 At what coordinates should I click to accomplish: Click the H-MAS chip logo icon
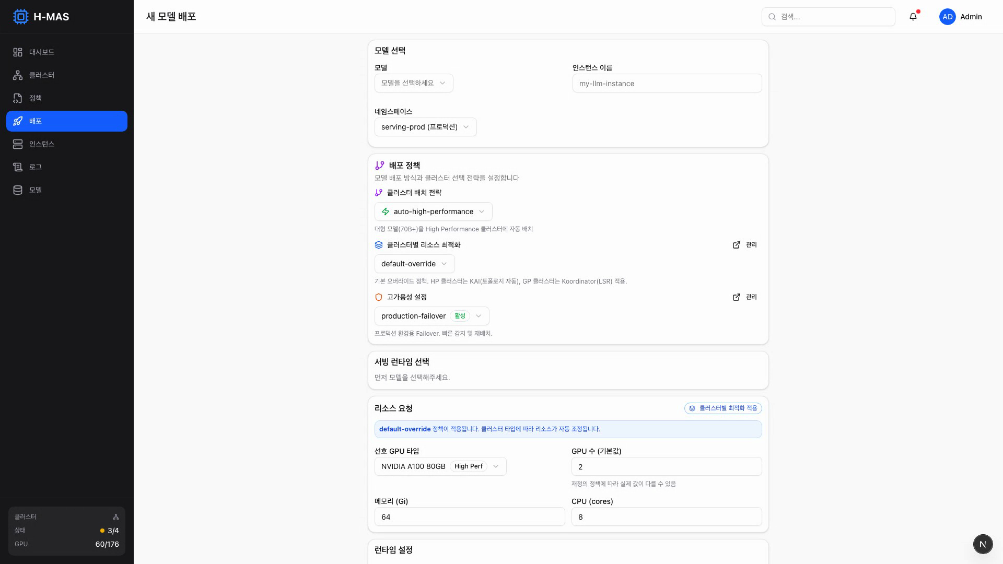20,17
